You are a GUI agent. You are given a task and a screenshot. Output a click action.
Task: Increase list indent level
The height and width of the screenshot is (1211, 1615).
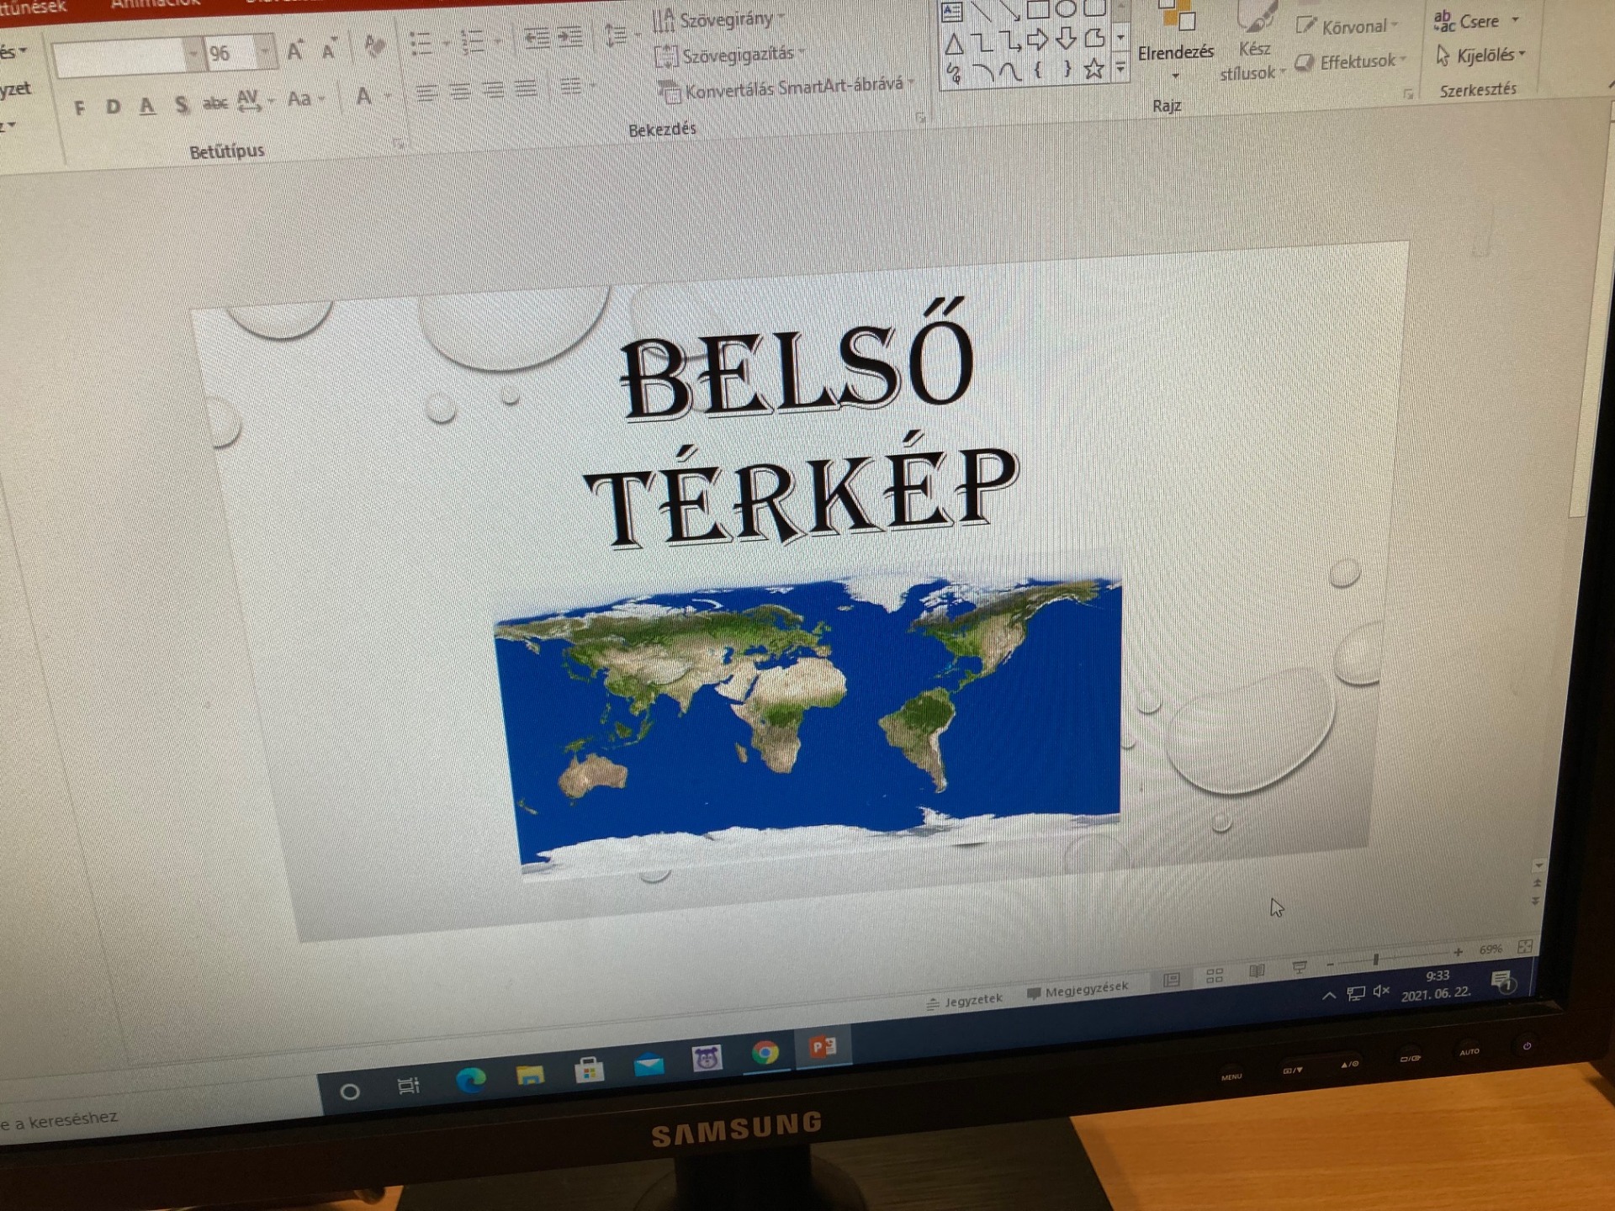tap(569, 38)
